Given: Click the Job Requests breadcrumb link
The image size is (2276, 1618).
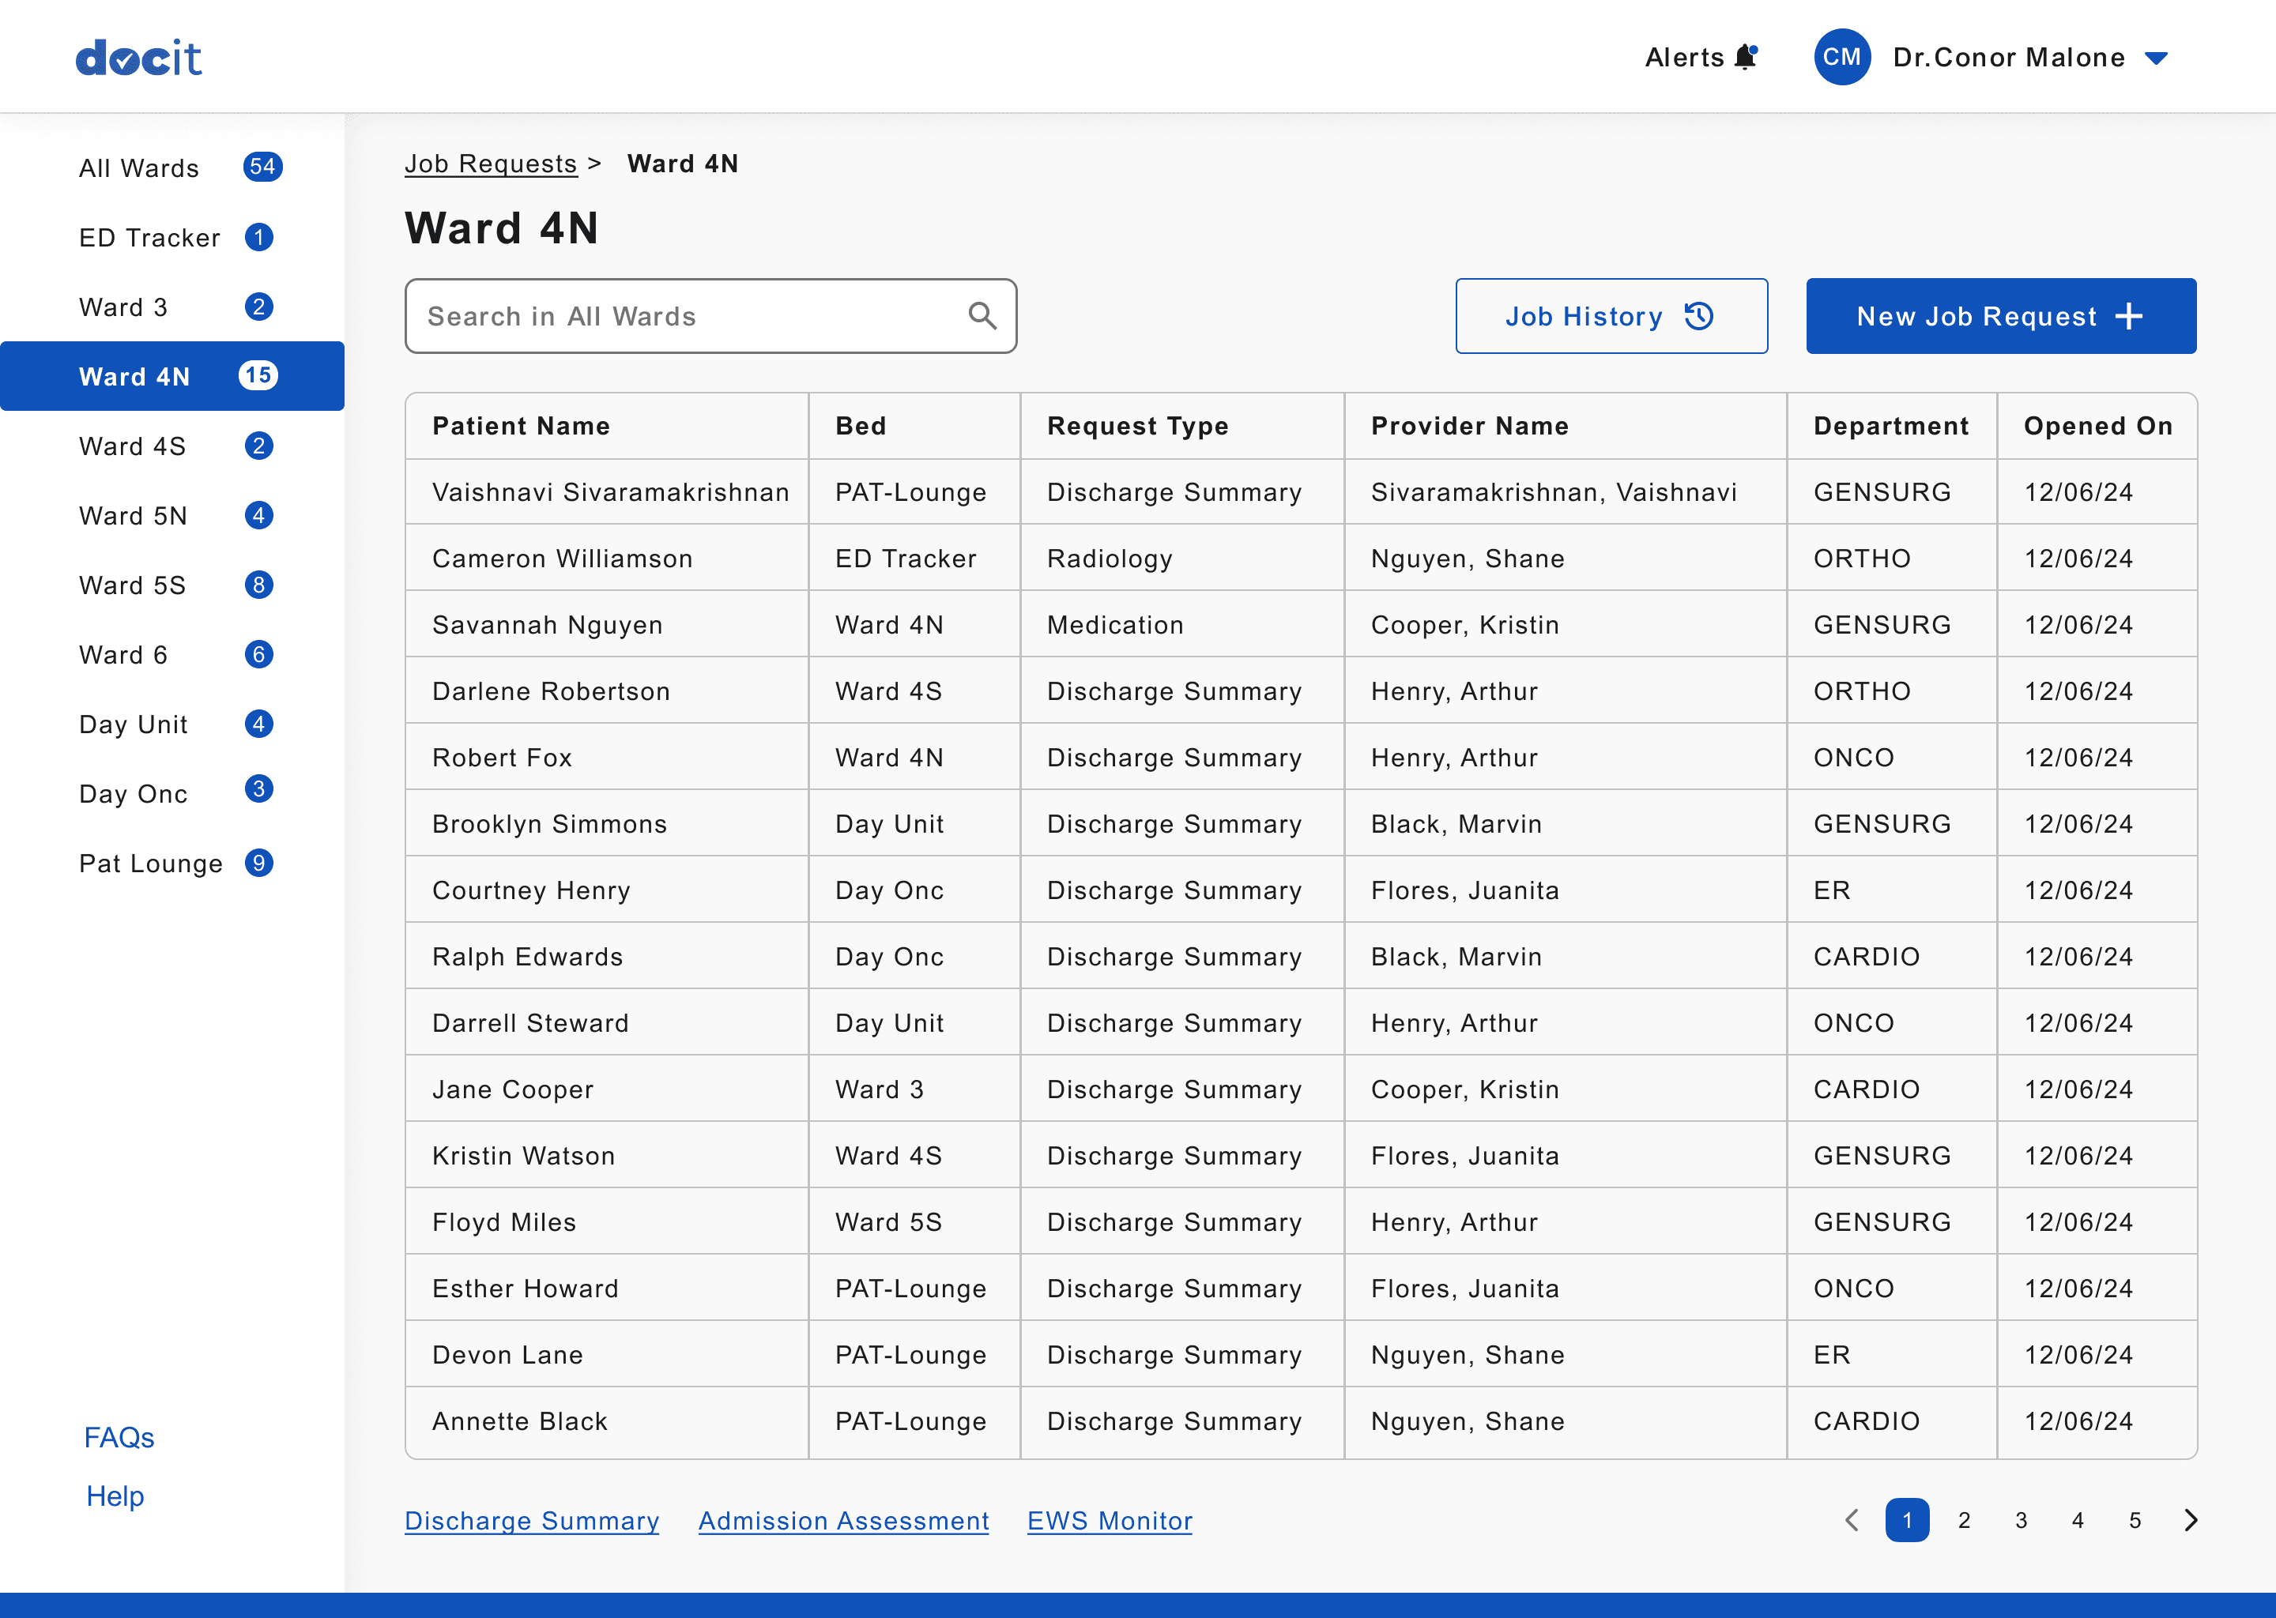Looking at the screenshot, I should (x=490, y=164).
